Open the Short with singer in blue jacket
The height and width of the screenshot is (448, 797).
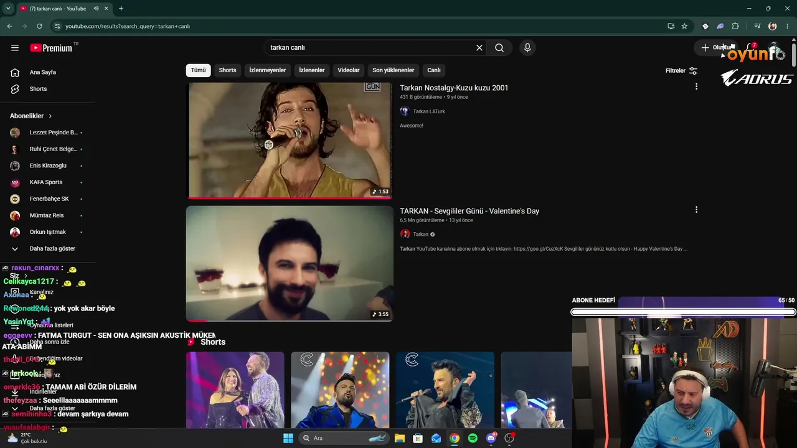(340, 390)
